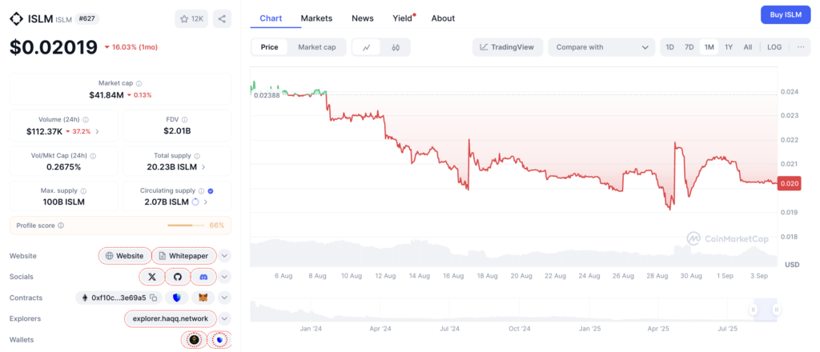Expand the Socials row chevron

pyautogui.click(x=224, y=277)
